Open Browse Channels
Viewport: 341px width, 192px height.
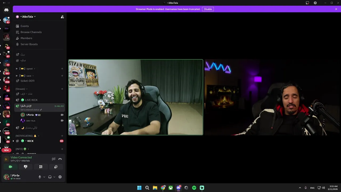pyautogui.click(x=39, y=32)
